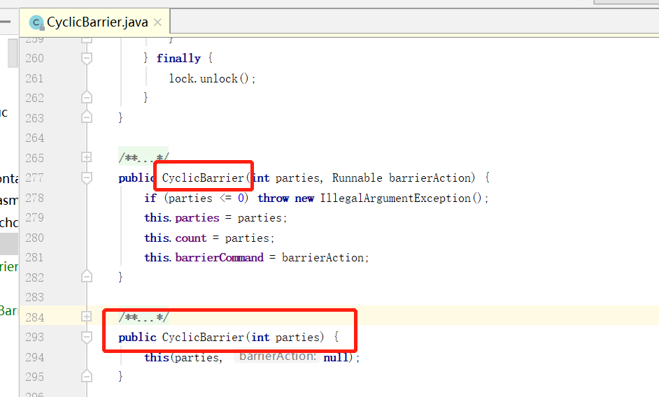Select the CyclicBarrier.java editor tab
The height and width of the screenshot is (397, 659).
tap(94, 22)
